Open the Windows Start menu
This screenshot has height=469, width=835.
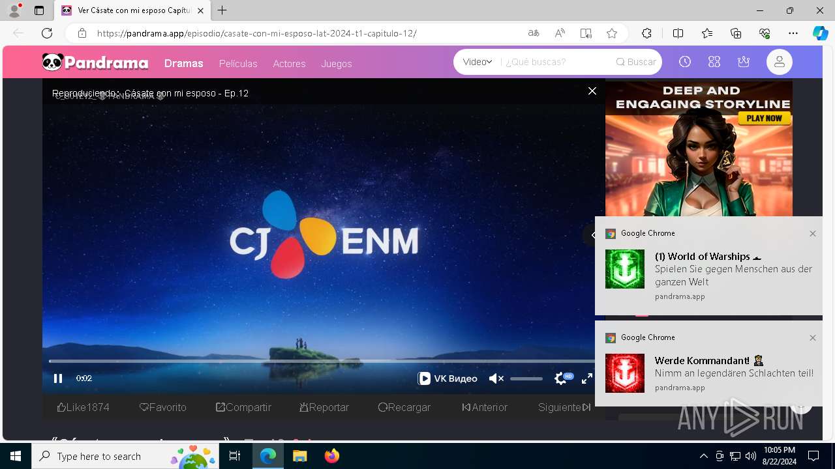point(16,456)
